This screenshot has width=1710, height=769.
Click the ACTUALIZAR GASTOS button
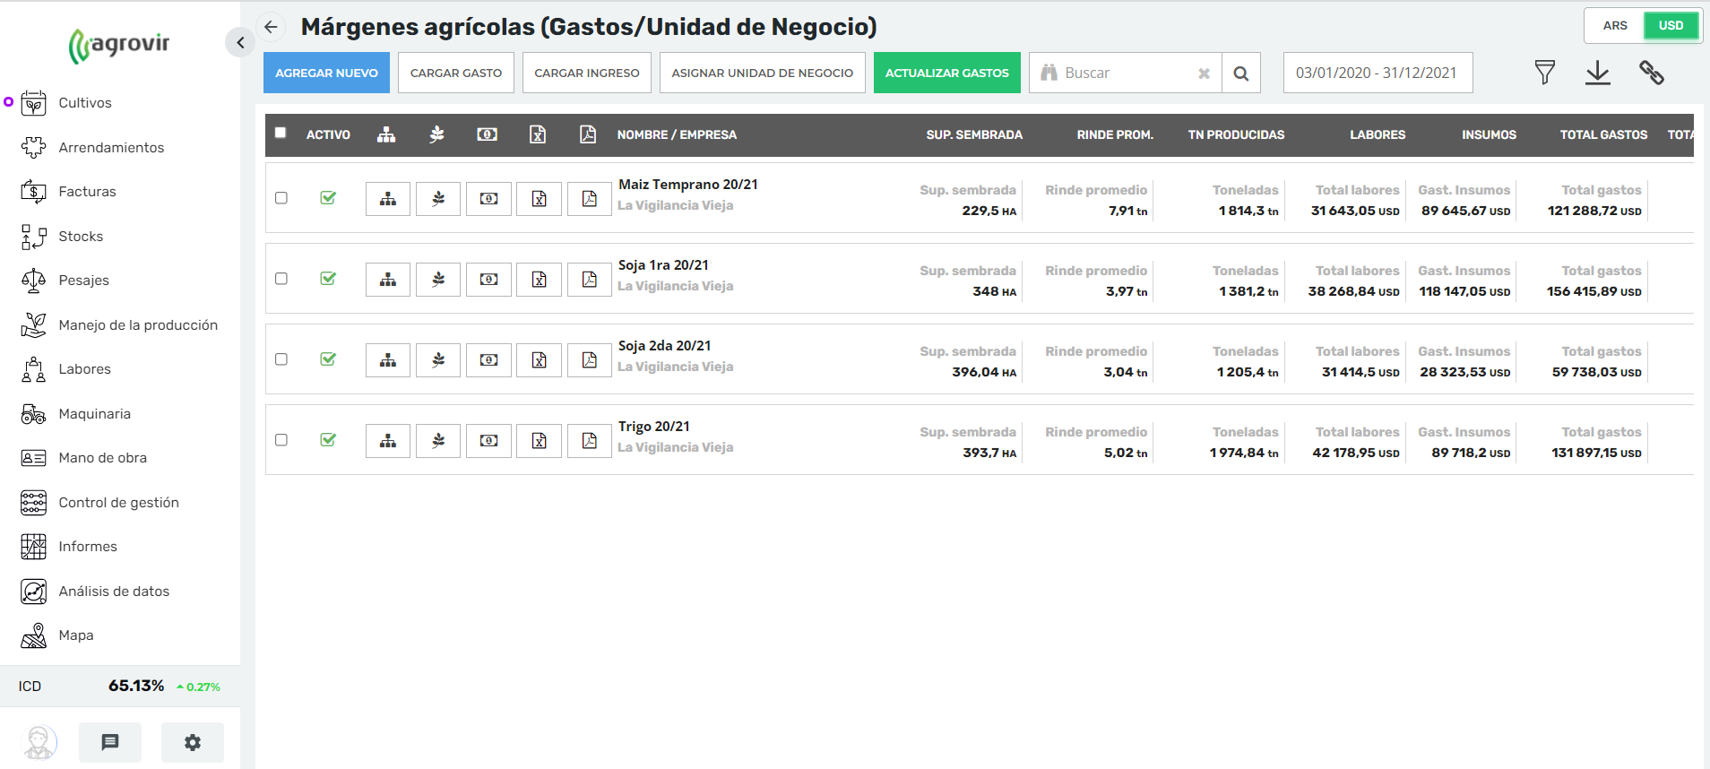tap(947, 73)
